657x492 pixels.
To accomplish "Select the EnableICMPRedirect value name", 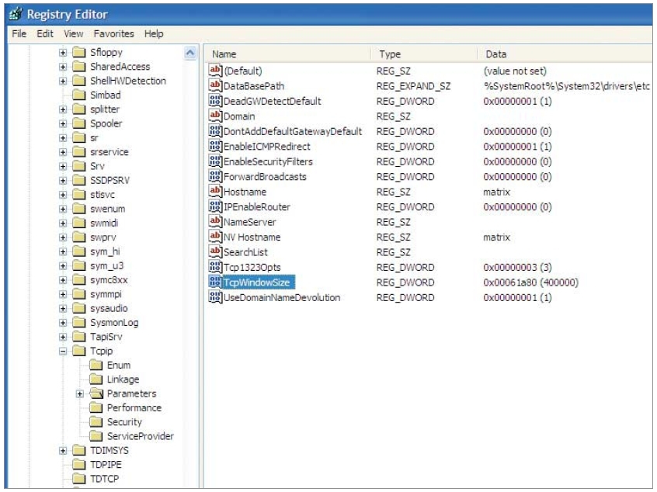I will [267, 146].
